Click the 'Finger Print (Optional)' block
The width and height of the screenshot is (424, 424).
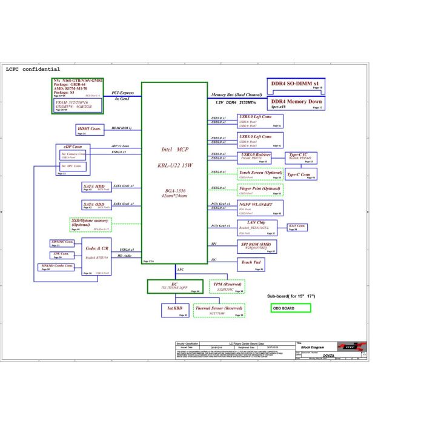[x=260, y=190]
